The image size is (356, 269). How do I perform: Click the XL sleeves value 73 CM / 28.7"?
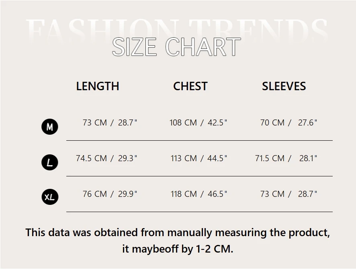(x=288, y=194)
